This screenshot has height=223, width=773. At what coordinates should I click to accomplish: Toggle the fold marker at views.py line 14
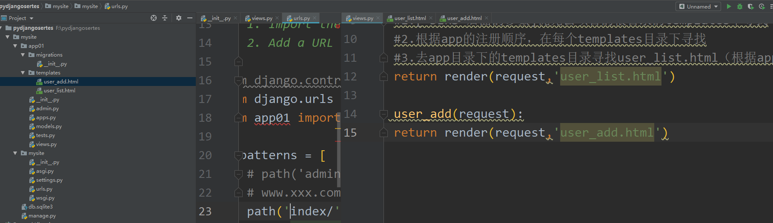click(x=384, y=114)
